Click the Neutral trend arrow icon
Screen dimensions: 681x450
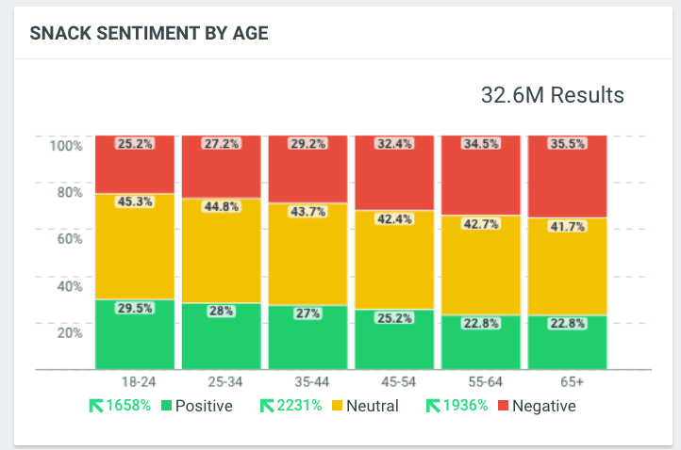pos(267,407)
